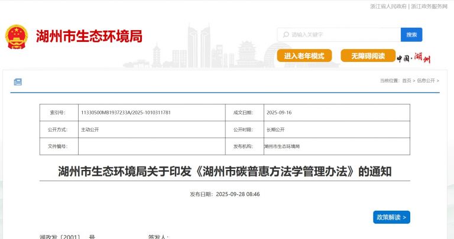Turn on 无障碍阅读 accessible reading

[x=368, y=56]
